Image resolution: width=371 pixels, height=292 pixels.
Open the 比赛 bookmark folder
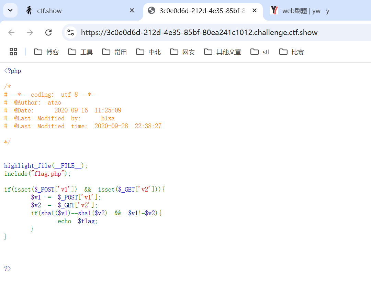coord(292,52)
